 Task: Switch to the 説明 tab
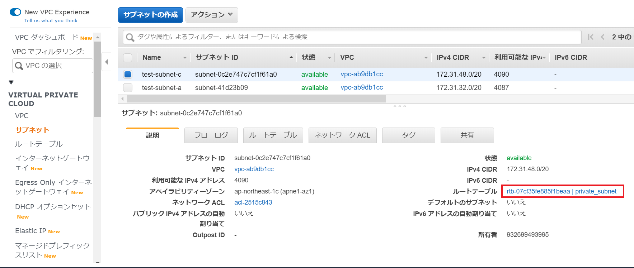152,135
